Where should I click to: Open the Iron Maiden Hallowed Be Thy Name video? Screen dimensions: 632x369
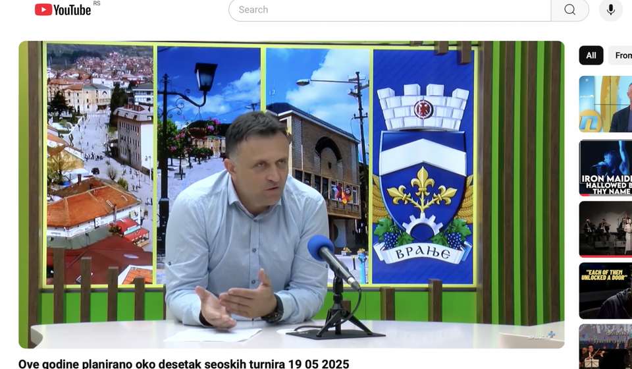(606, 168)
